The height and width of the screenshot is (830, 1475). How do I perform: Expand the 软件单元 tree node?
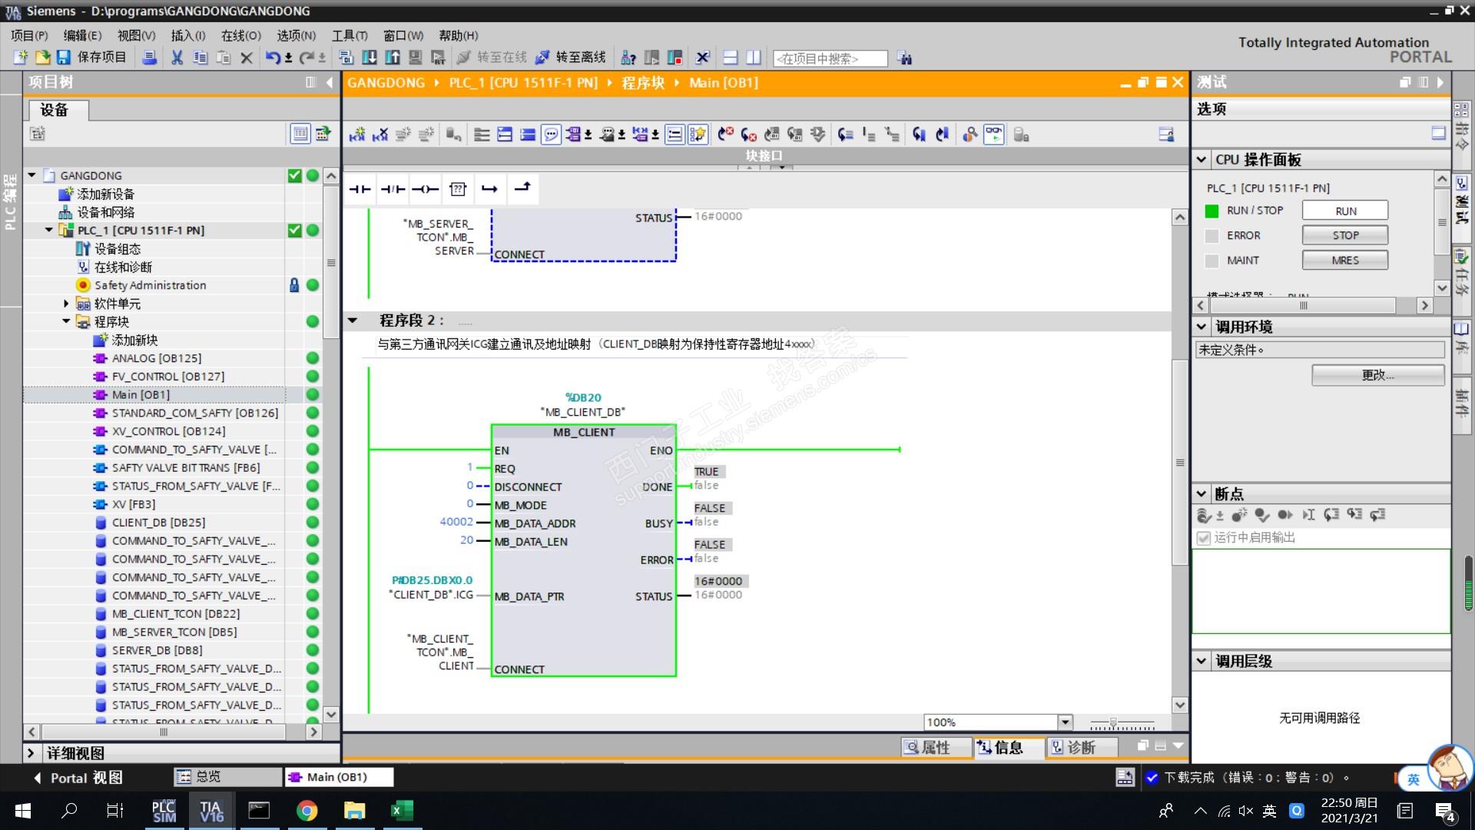tap(66, 304)
